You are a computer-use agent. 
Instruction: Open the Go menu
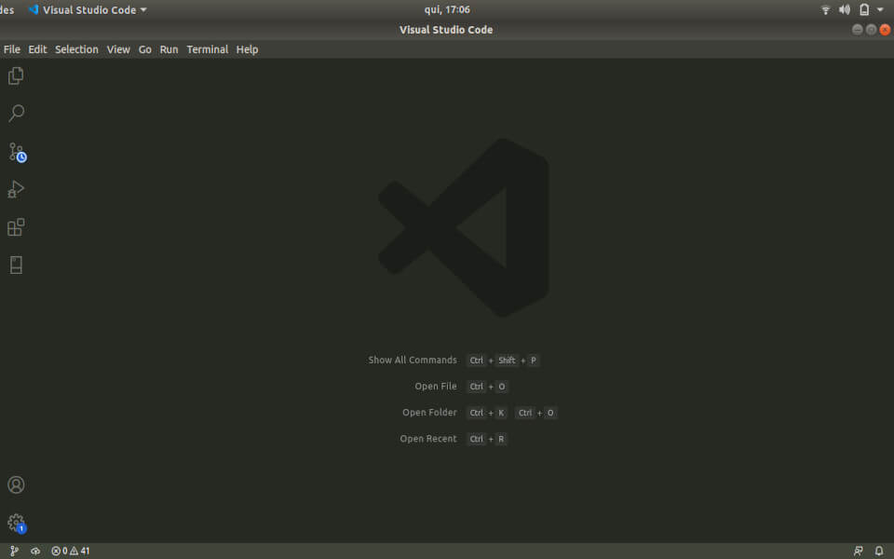tap(145, 49)
